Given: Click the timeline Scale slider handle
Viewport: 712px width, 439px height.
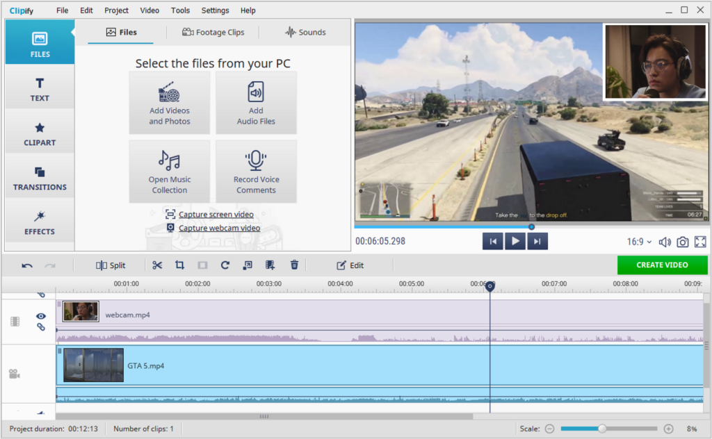Looking at the screenshot, I should 602,429.
